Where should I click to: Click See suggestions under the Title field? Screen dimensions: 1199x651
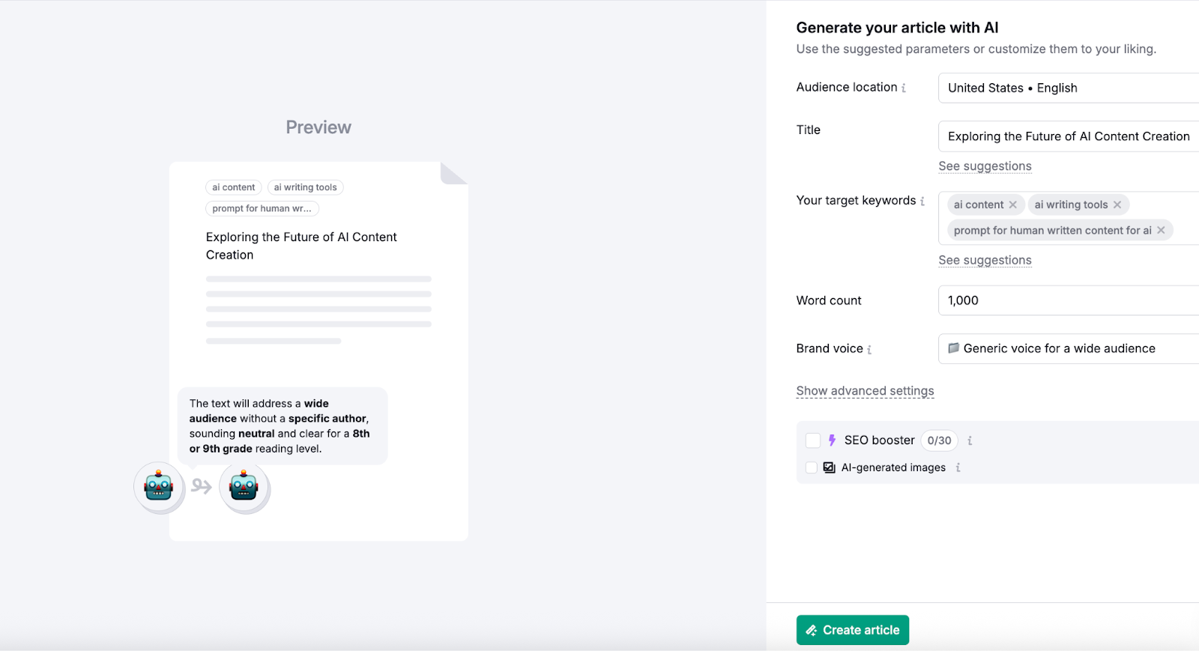[x=985, y=166]
